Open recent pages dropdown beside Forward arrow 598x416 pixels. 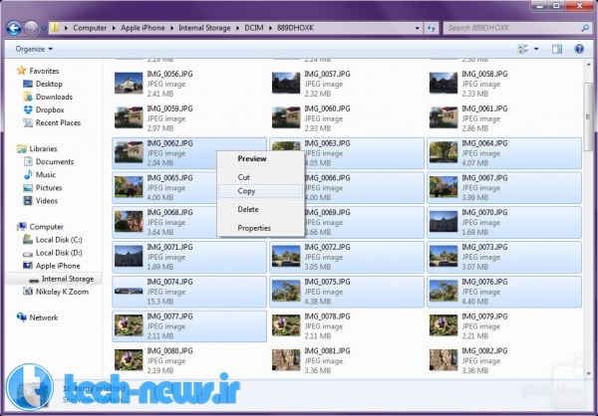coord(43,28)
